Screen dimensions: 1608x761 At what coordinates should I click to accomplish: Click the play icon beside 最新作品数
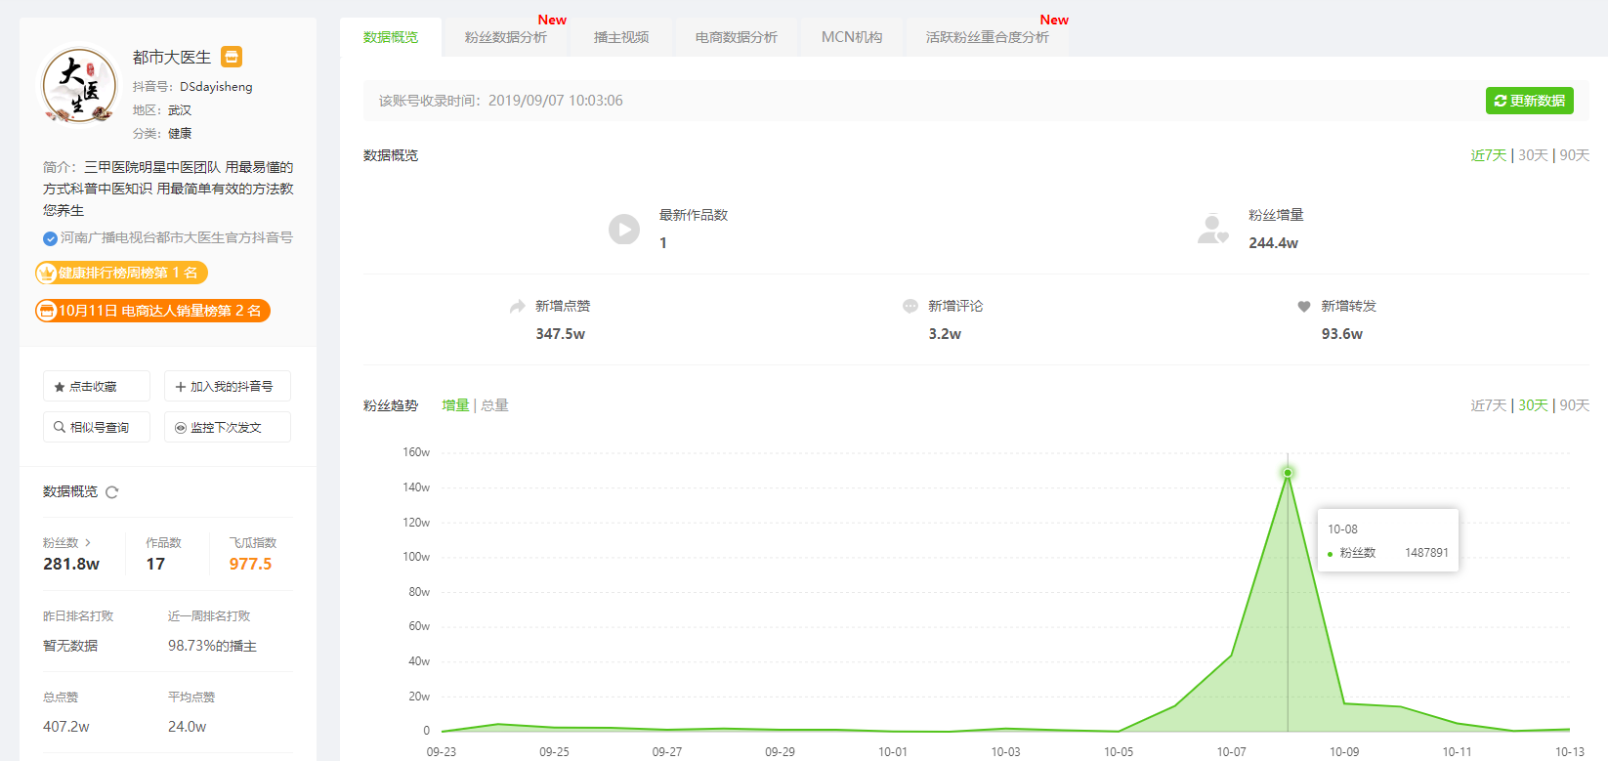tap(624, 230)
